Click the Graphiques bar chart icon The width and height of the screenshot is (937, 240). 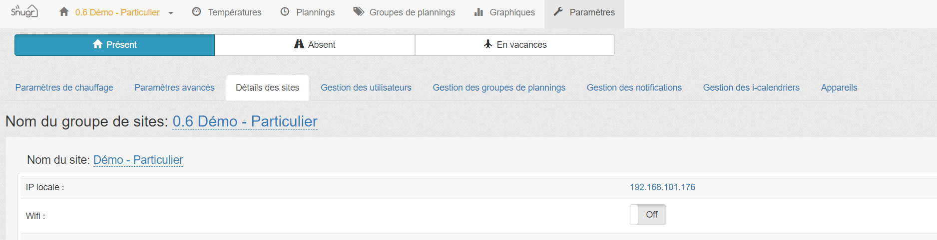(478, 11)
